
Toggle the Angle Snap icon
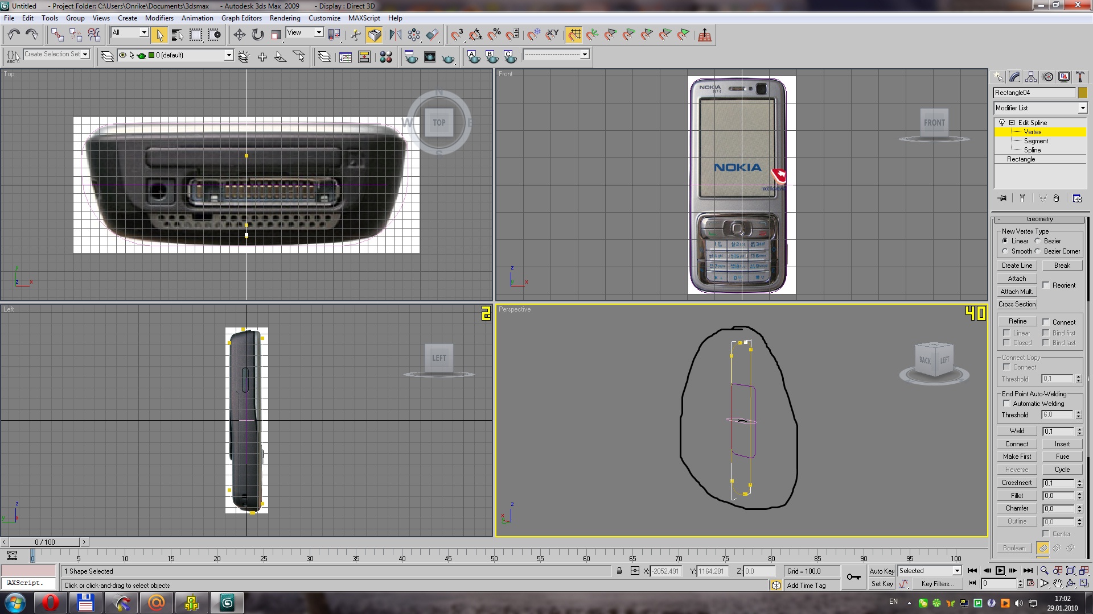point(475,35)
